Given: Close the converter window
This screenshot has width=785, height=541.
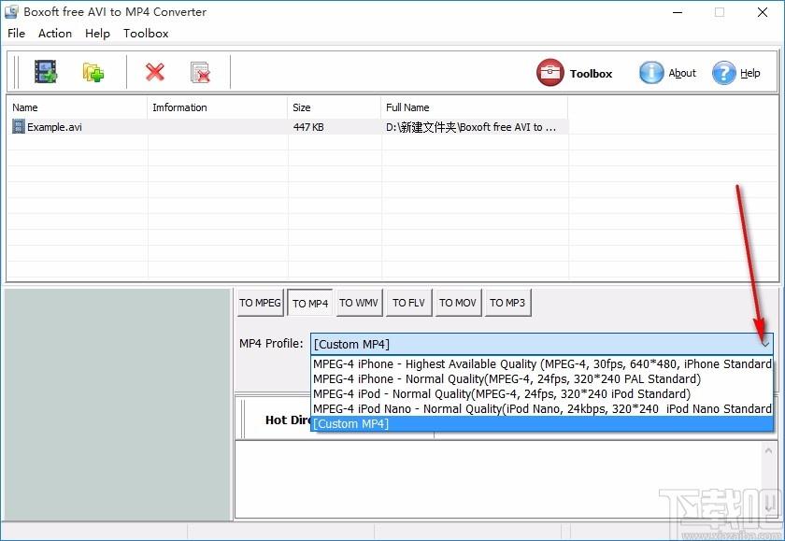Looking at the screenshot, I should pos(763,12).
